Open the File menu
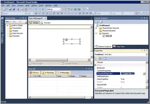The height and width of the screenshot is (104, 150). (3, 6)
